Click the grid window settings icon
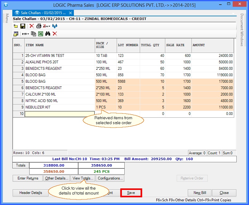Screen dimensions: 249x205 click(x=16, y=34)
